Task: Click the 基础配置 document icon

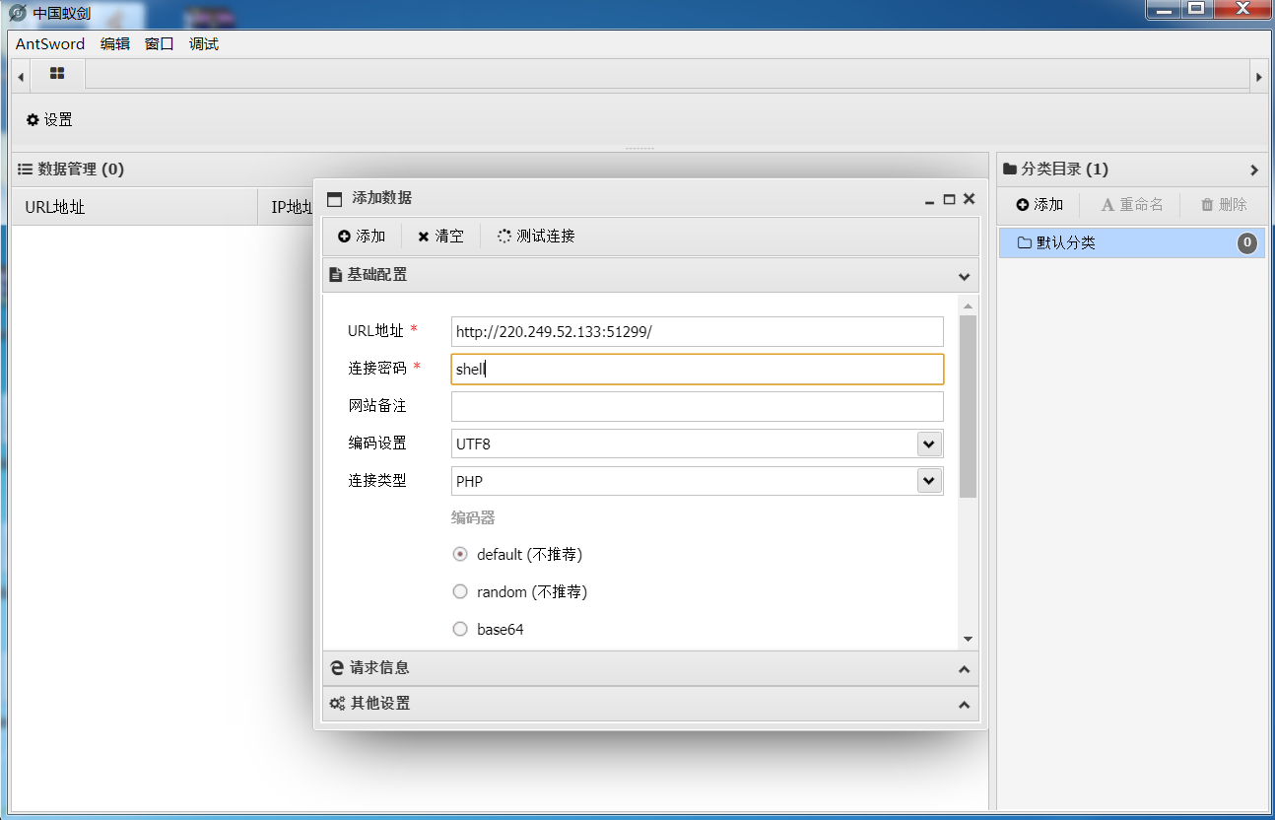Action: pyautogui.click(x=335, y=275)
